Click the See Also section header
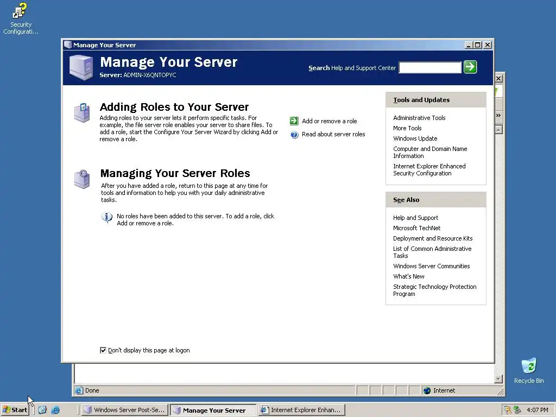This screenshot has height=417, width=556. click(x=436, y=200)
